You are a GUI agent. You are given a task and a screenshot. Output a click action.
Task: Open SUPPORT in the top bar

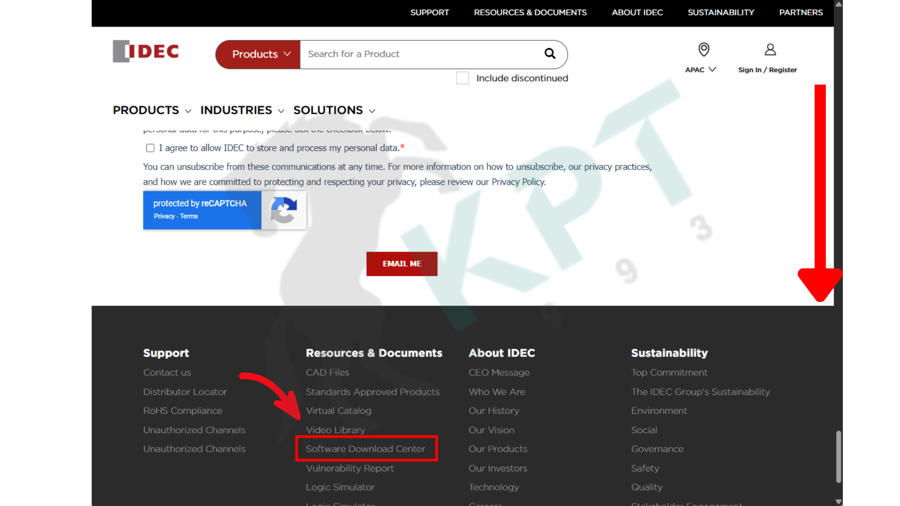coord(429,13)
